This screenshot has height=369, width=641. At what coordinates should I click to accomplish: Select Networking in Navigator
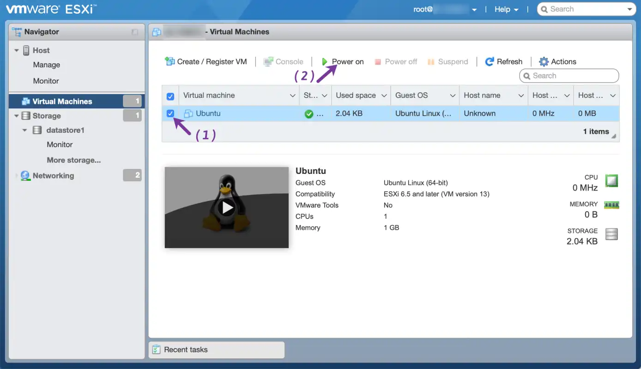tap(53, 176)
